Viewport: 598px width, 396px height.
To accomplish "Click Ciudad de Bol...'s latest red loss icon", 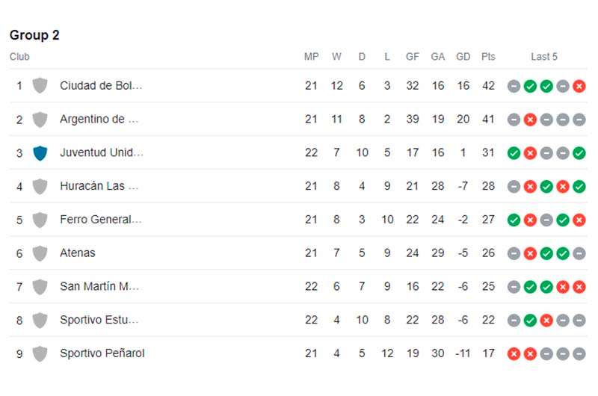I will 579,86.
